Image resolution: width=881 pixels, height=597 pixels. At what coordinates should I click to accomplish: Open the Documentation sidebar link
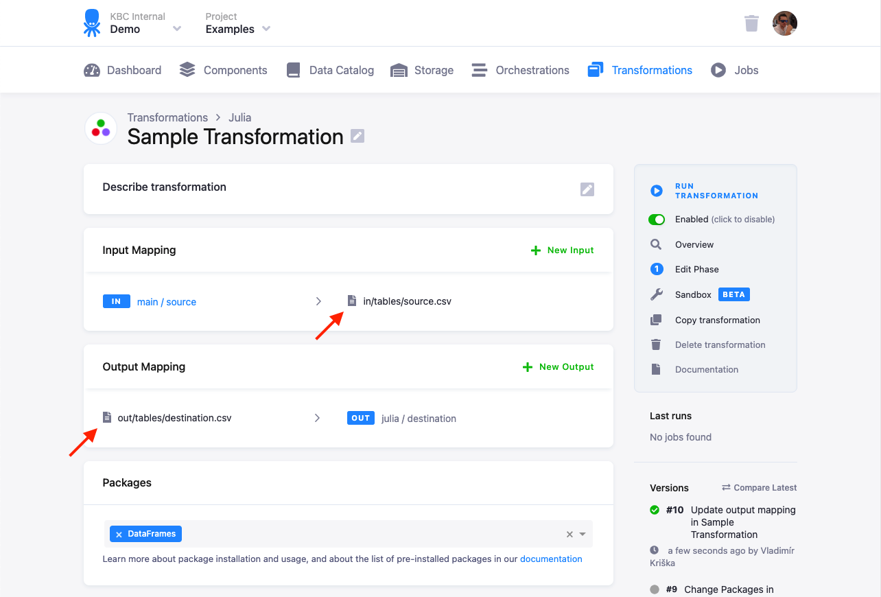707,369
